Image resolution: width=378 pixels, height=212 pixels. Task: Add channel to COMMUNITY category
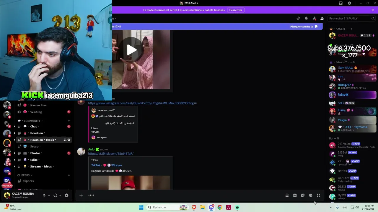[x=69, y=121]
